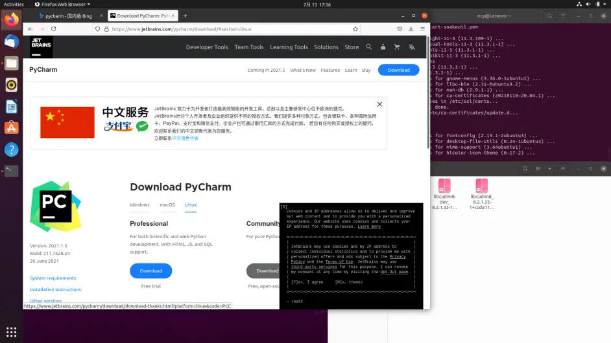This screenshot has height=343, width=611.
Task: Select the macOS platform tab
Action: point(167,205)
